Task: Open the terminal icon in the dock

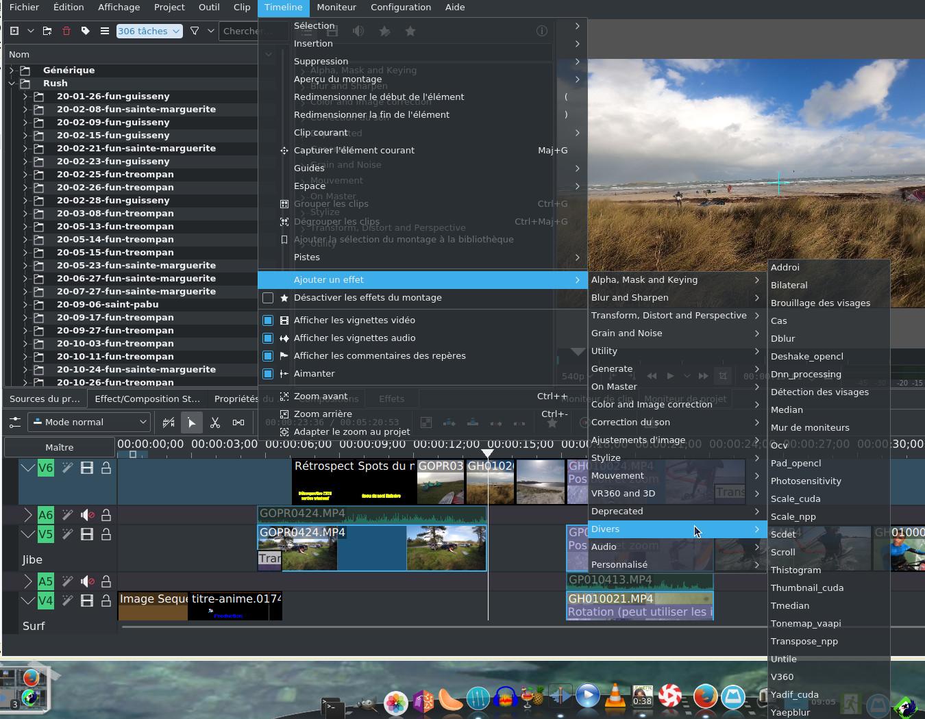Action: 333,707
